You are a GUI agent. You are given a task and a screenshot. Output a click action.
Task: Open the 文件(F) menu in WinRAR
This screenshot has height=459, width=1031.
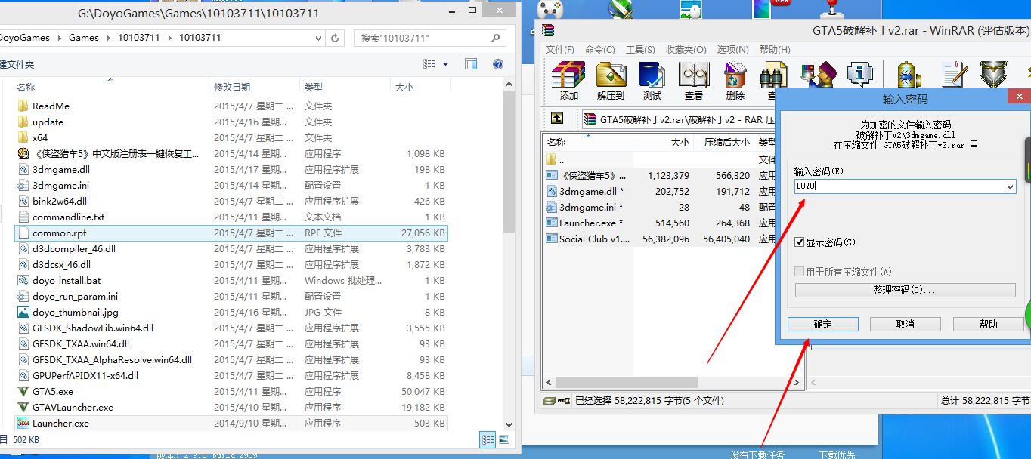(560, 50)
